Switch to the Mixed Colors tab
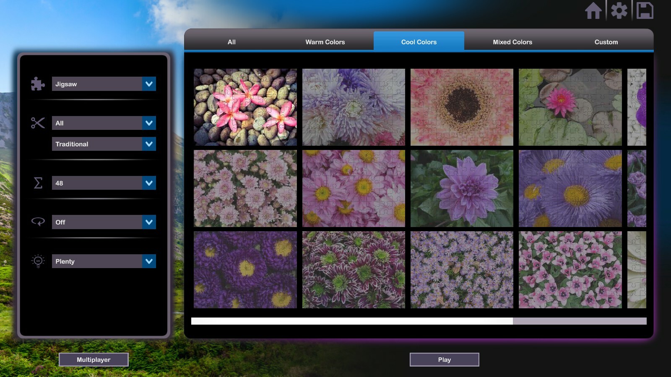Screen dimensions: 671x377 coord(512,42)
